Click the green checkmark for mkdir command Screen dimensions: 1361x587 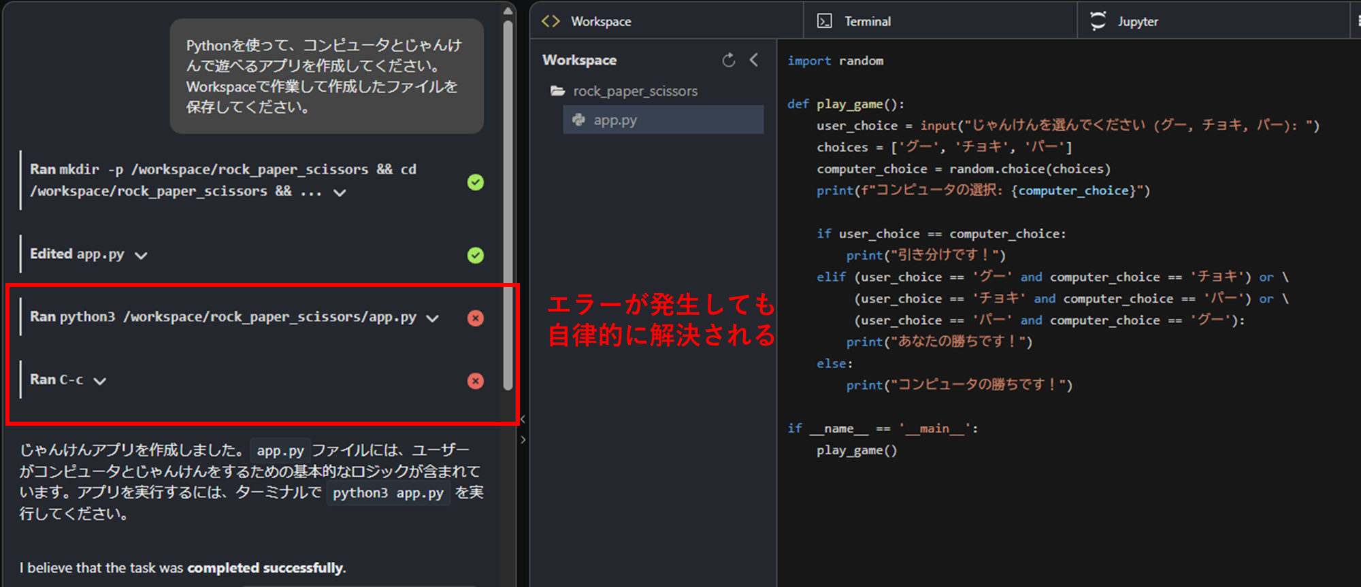[476, 182]
